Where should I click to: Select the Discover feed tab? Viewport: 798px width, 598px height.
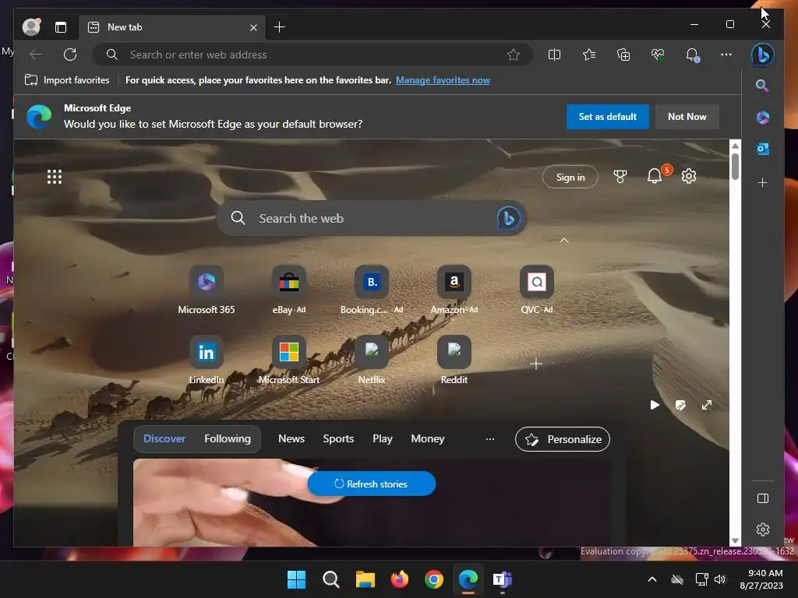tap(164, 438)
